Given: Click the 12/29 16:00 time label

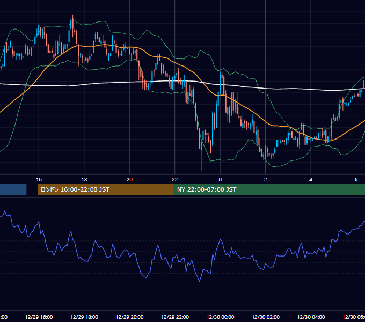Looking at the screenshot, I should coord(39,317).
